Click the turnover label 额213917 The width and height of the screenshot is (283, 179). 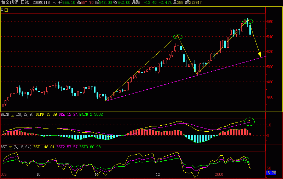click(193, 2)
